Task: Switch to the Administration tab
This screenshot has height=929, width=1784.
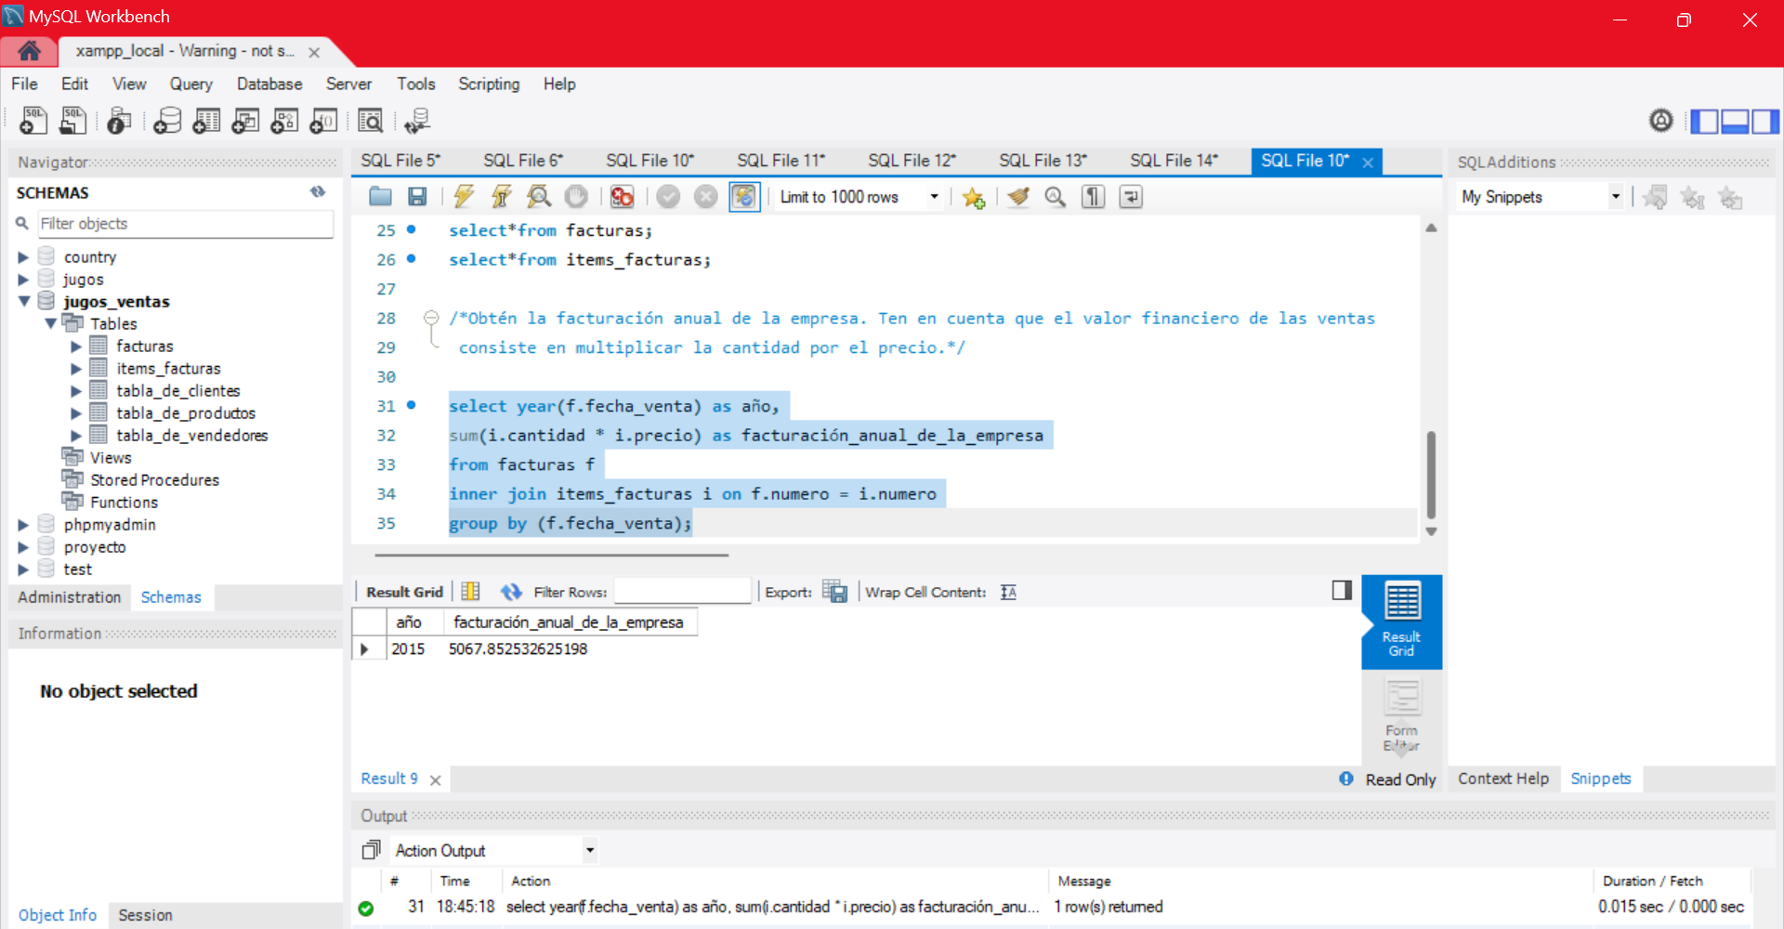Action: (x=70, y=597)
